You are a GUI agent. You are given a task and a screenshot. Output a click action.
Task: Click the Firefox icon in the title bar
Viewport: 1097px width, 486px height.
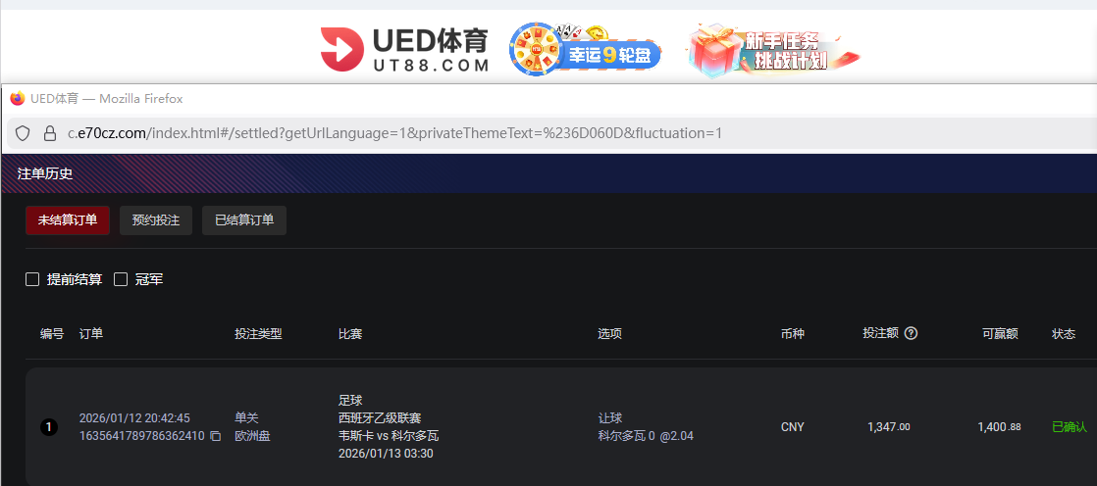click(x=17, y=99)
